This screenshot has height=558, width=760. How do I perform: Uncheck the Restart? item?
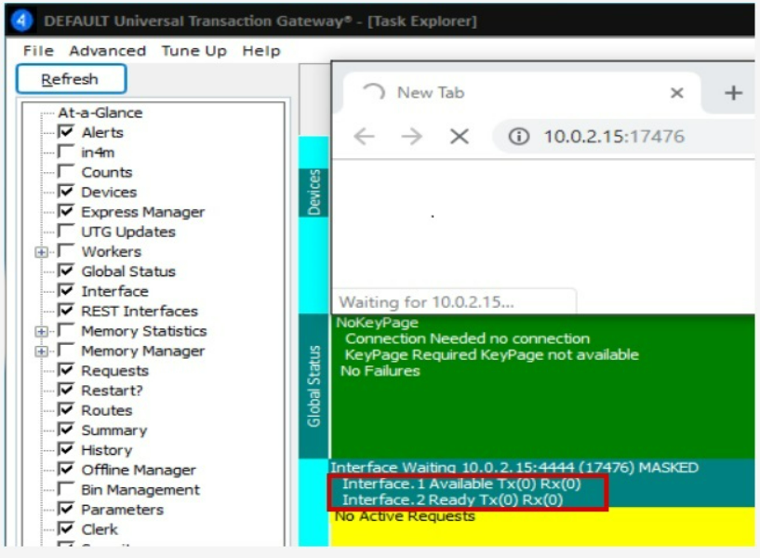[65, 390]
